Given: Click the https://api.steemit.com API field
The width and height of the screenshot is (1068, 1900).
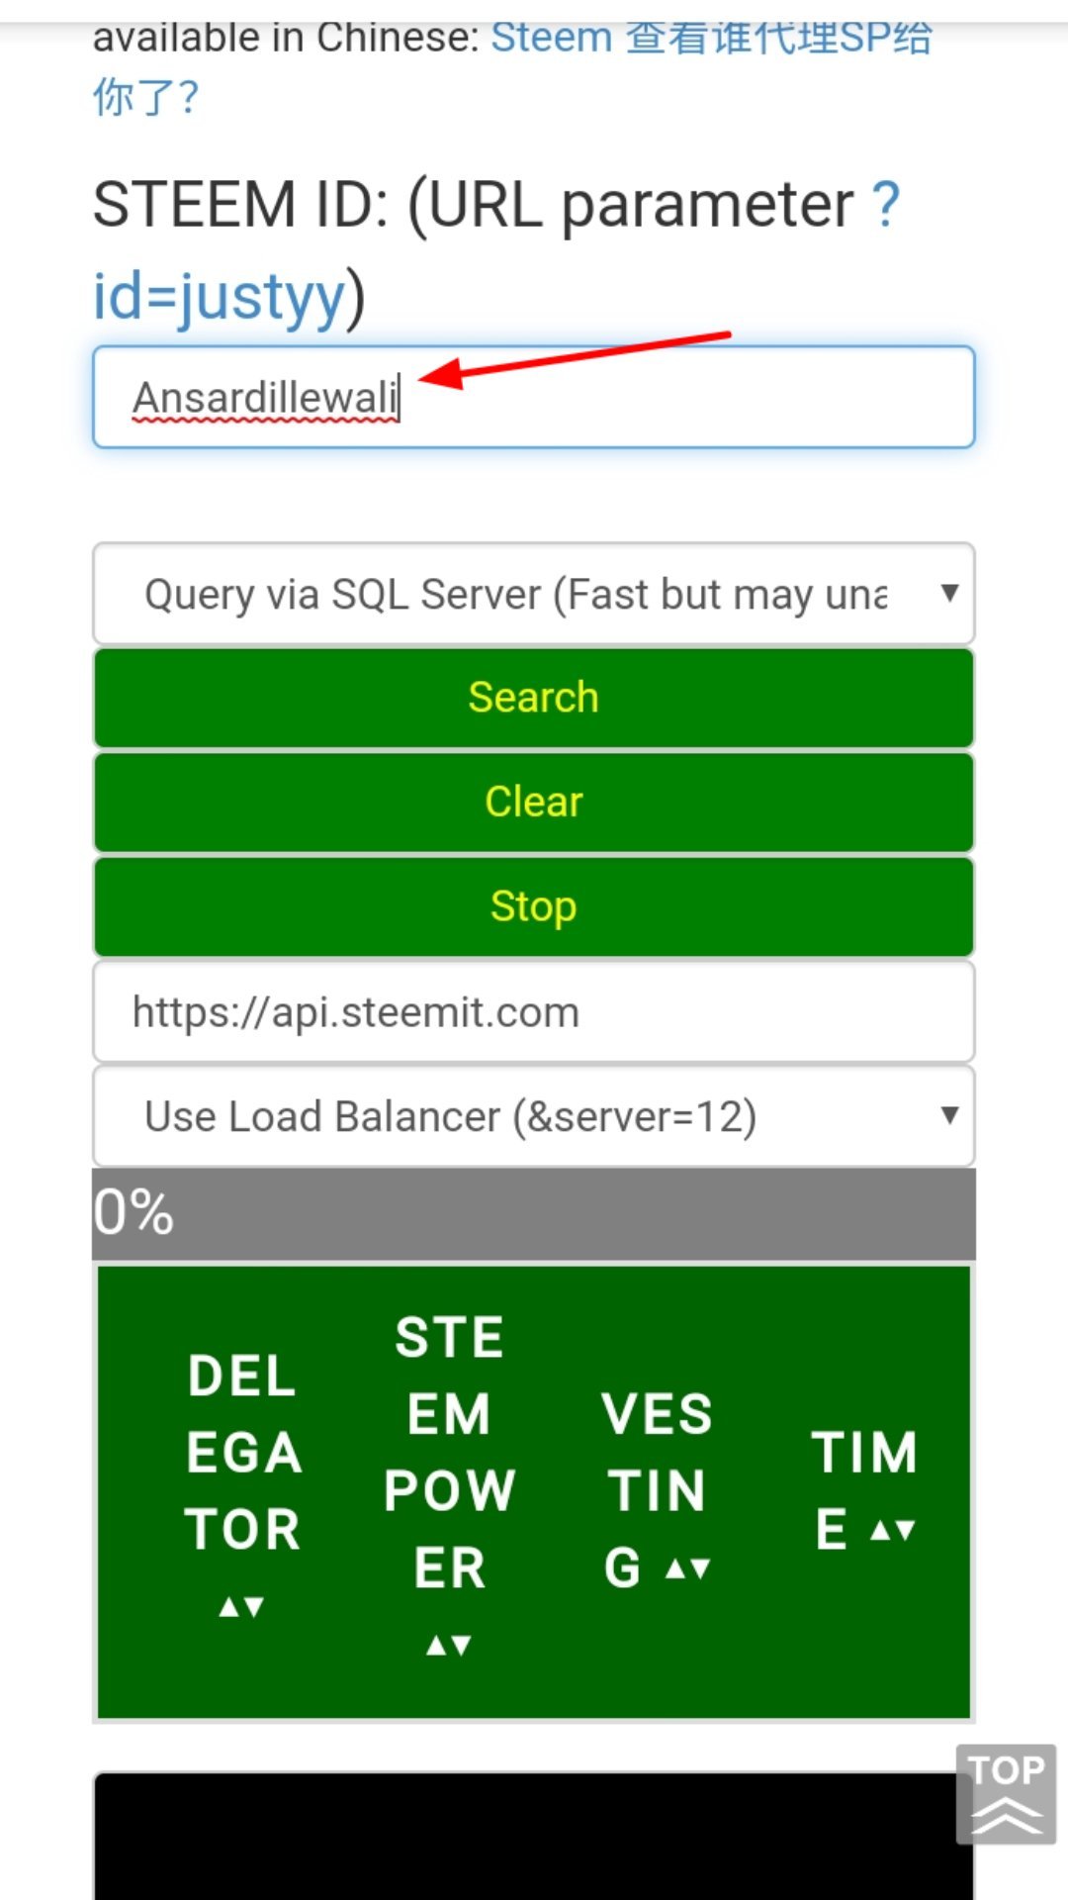Looking at the screenshot, I should tap(534, 1012).
